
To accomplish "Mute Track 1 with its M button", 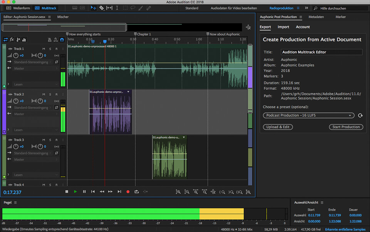I will coord(44,49).
